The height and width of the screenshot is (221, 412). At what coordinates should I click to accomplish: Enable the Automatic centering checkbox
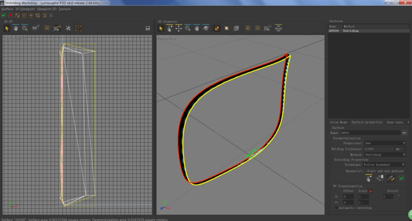(x=336, y=208)
